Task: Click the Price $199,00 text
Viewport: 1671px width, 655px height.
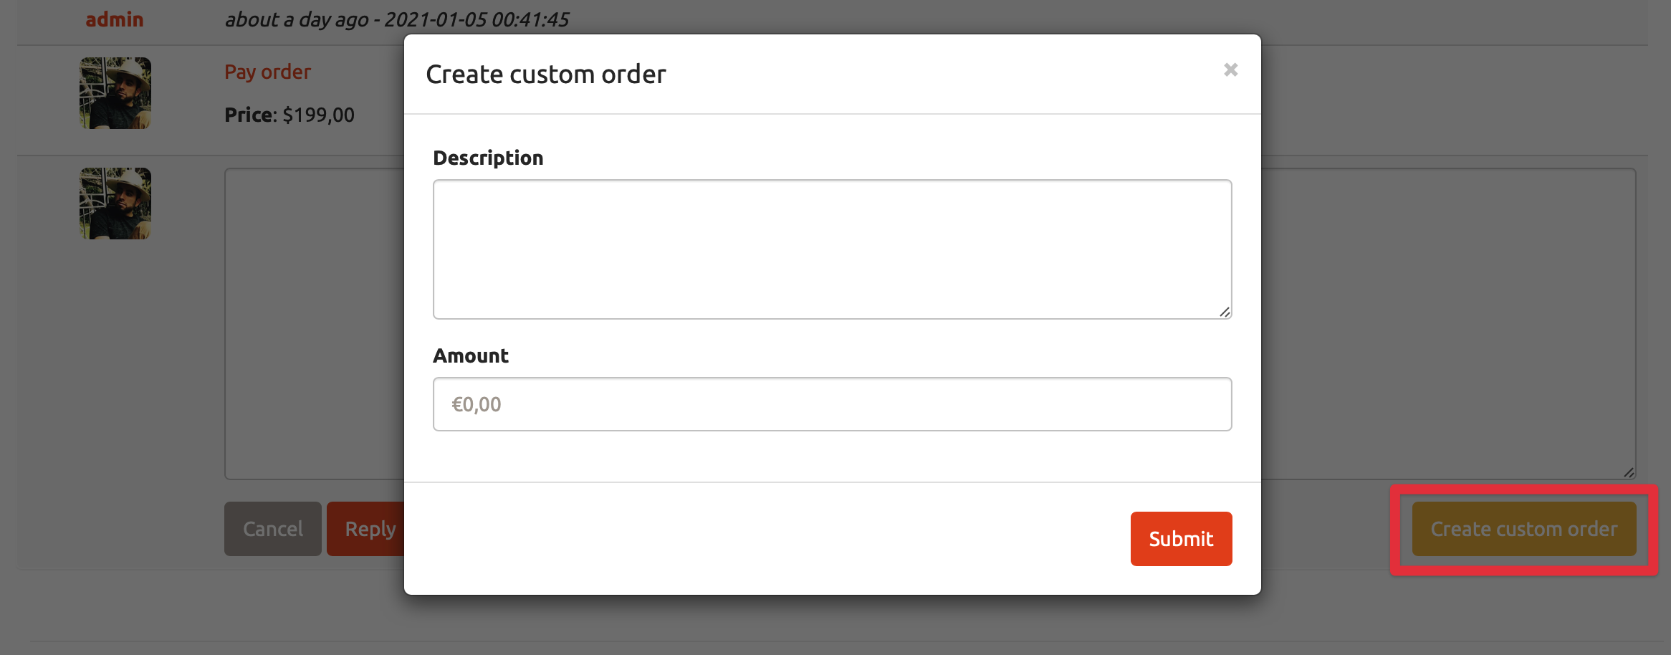Action: 289,115
